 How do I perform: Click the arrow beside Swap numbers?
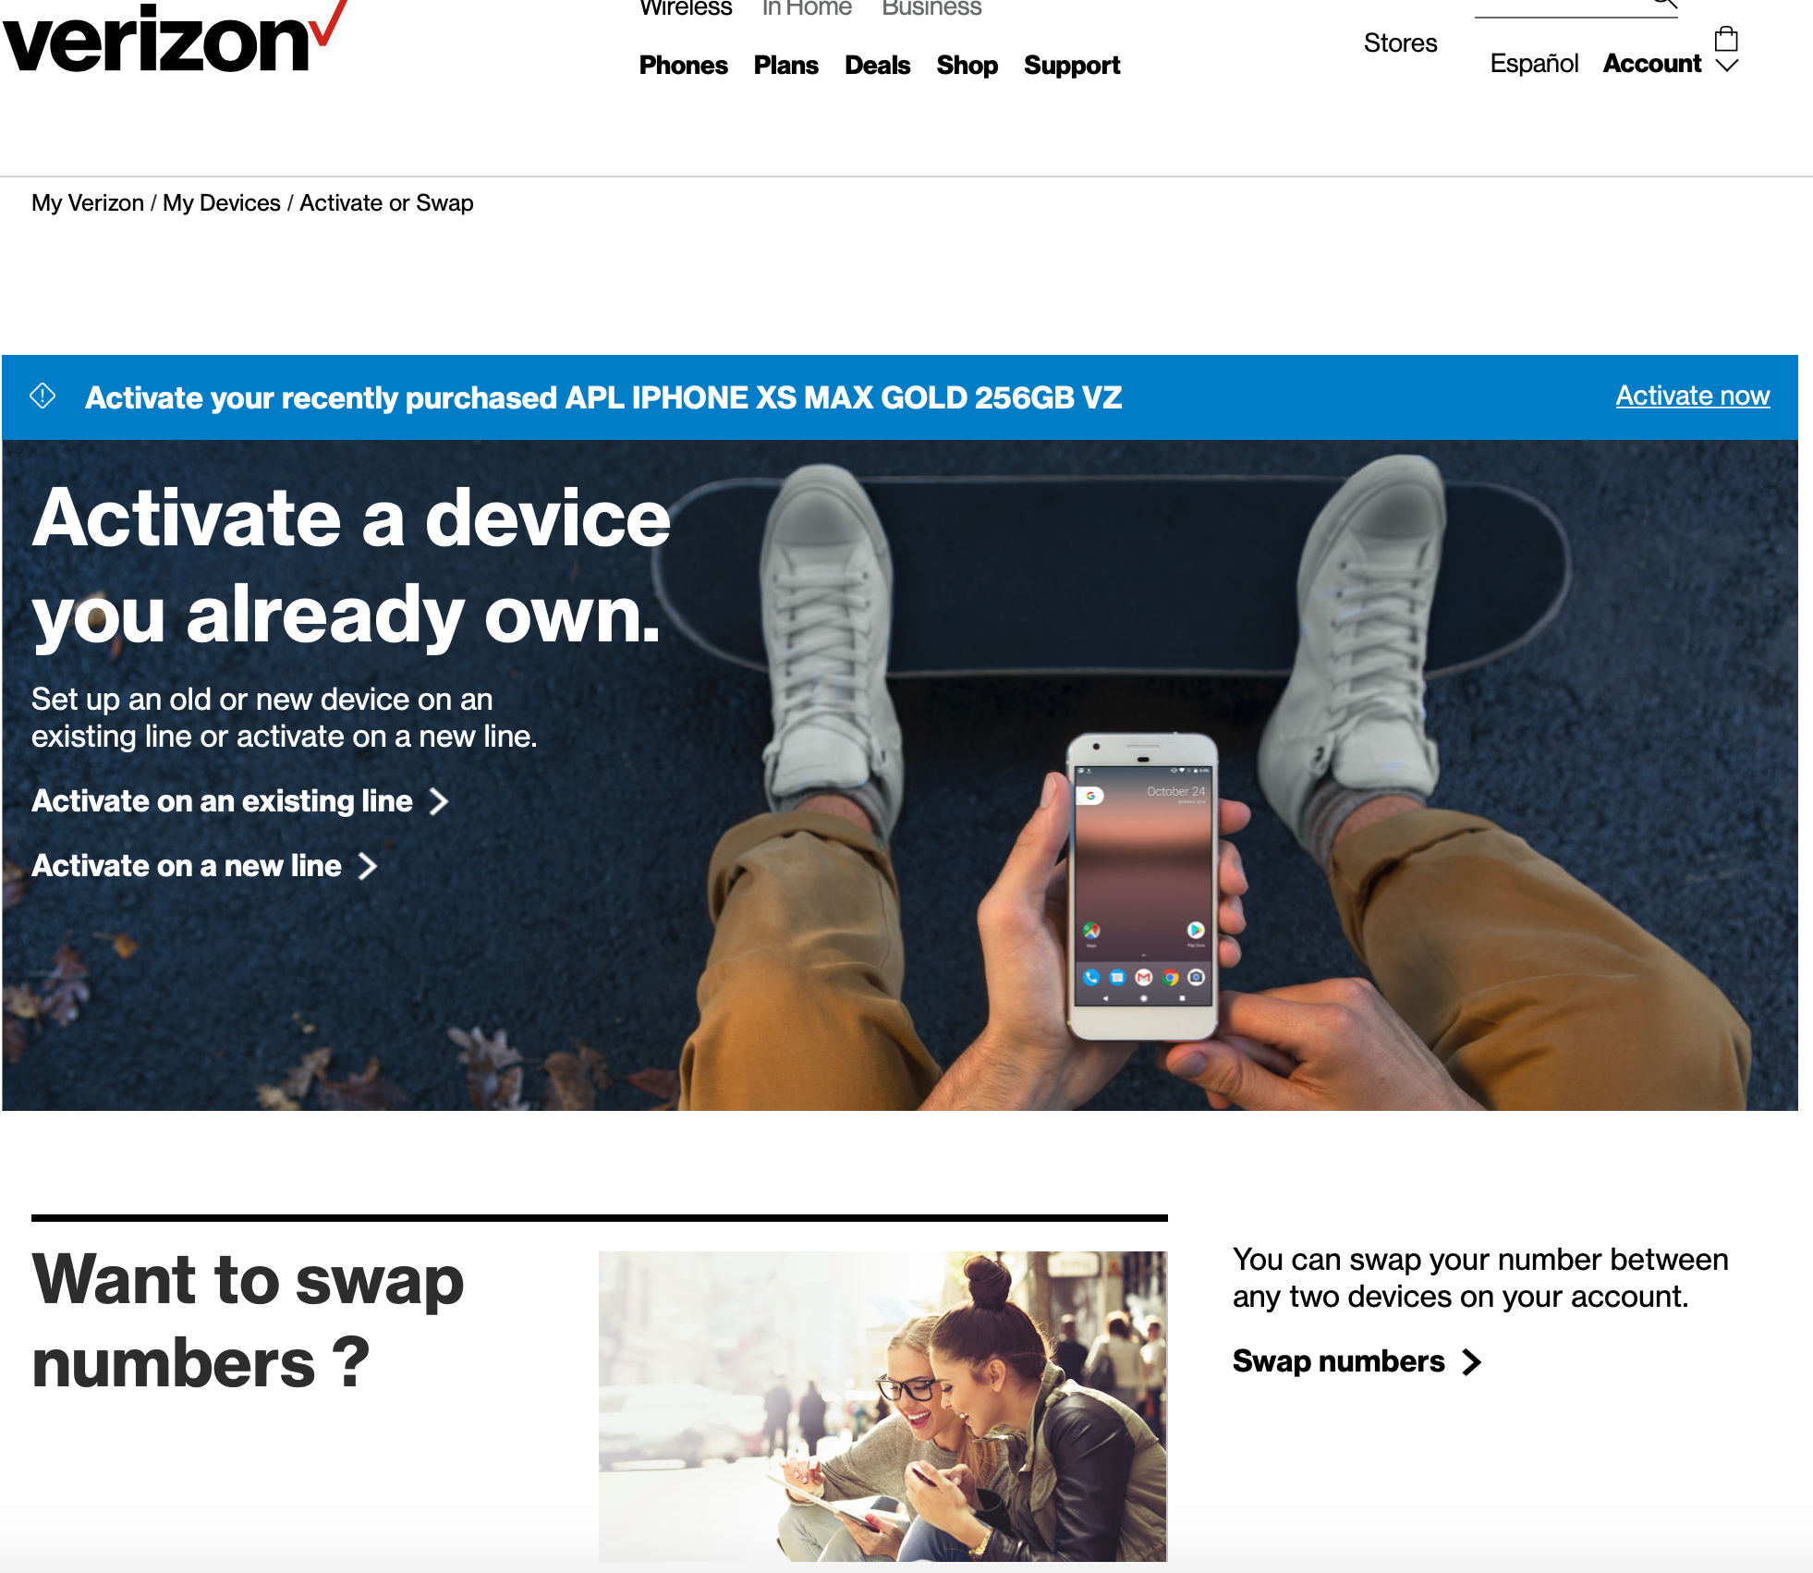pos(1471,1362)
